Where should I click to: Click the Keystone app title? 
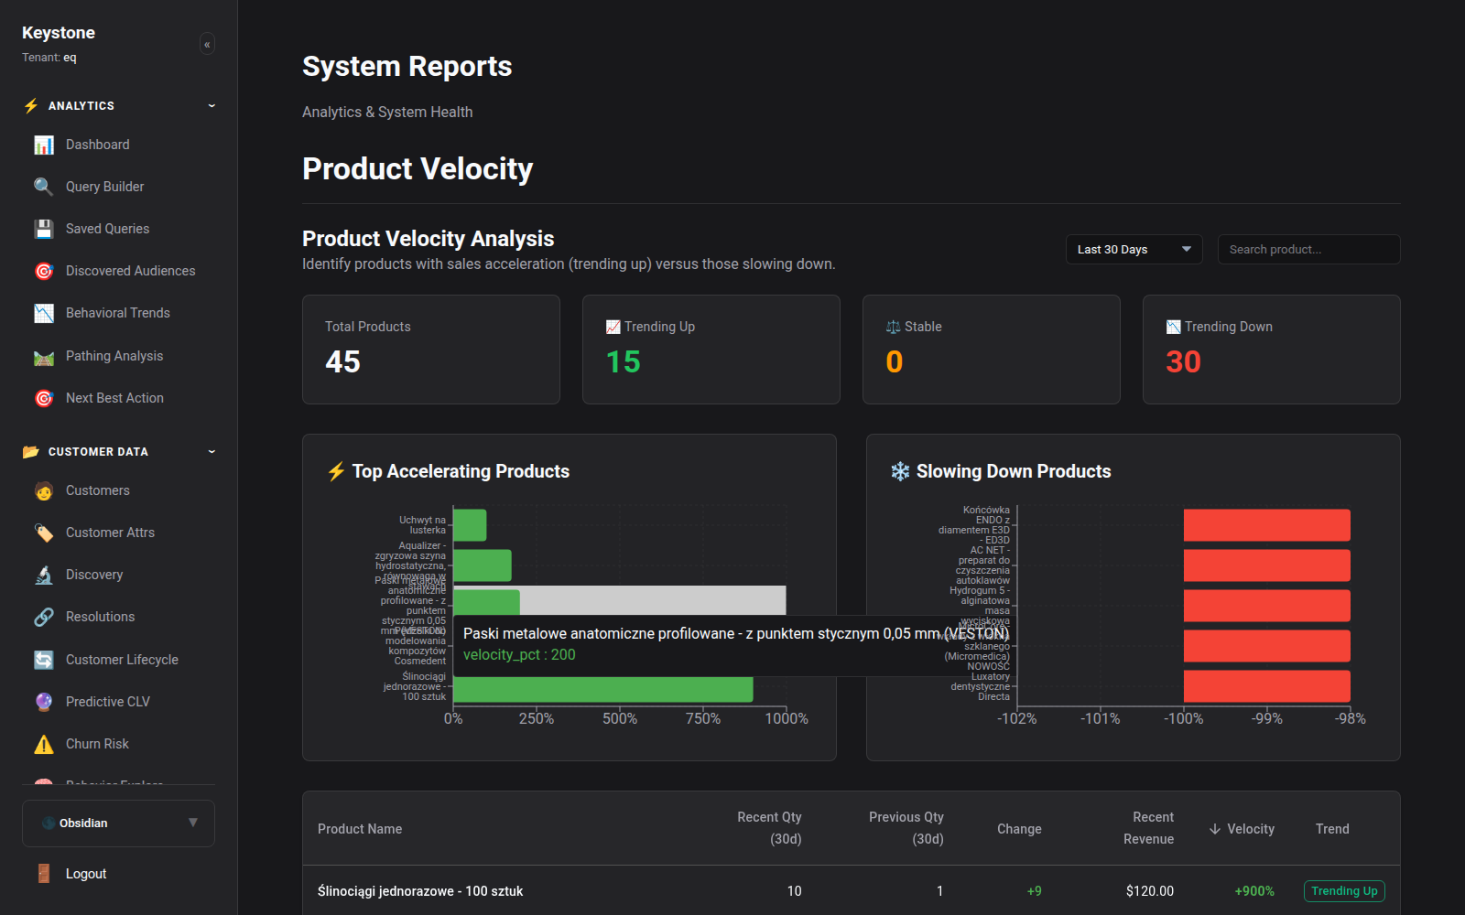pos(59,33)
